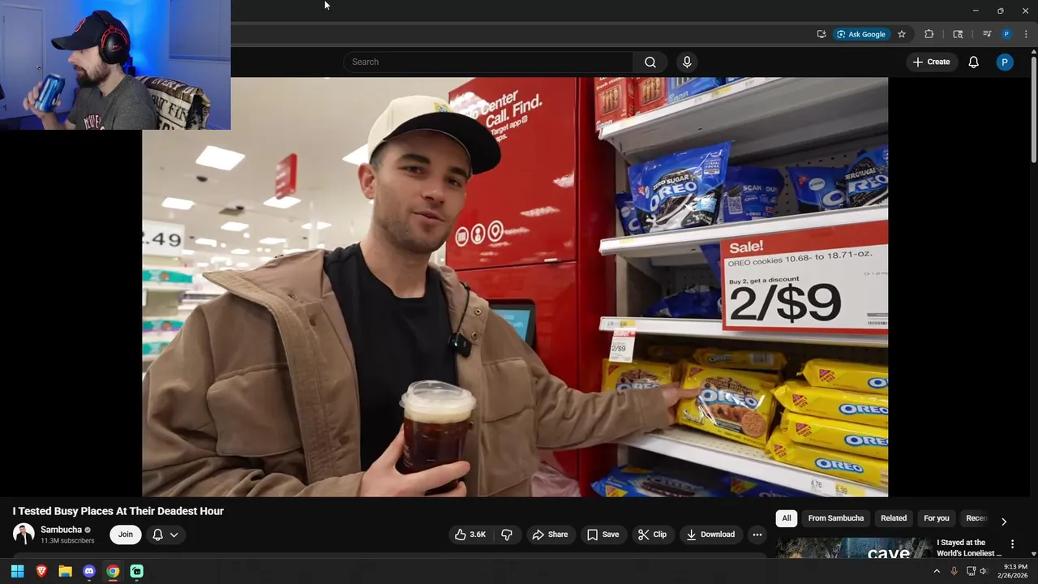Bookmark this page with star icon

coord(902,34)
